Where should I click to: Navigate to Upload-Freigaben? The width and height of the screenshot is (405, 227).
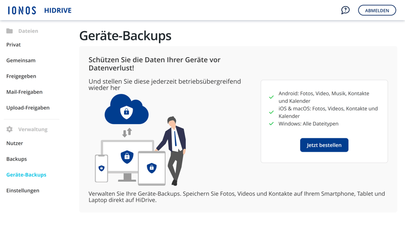point(28,107)
